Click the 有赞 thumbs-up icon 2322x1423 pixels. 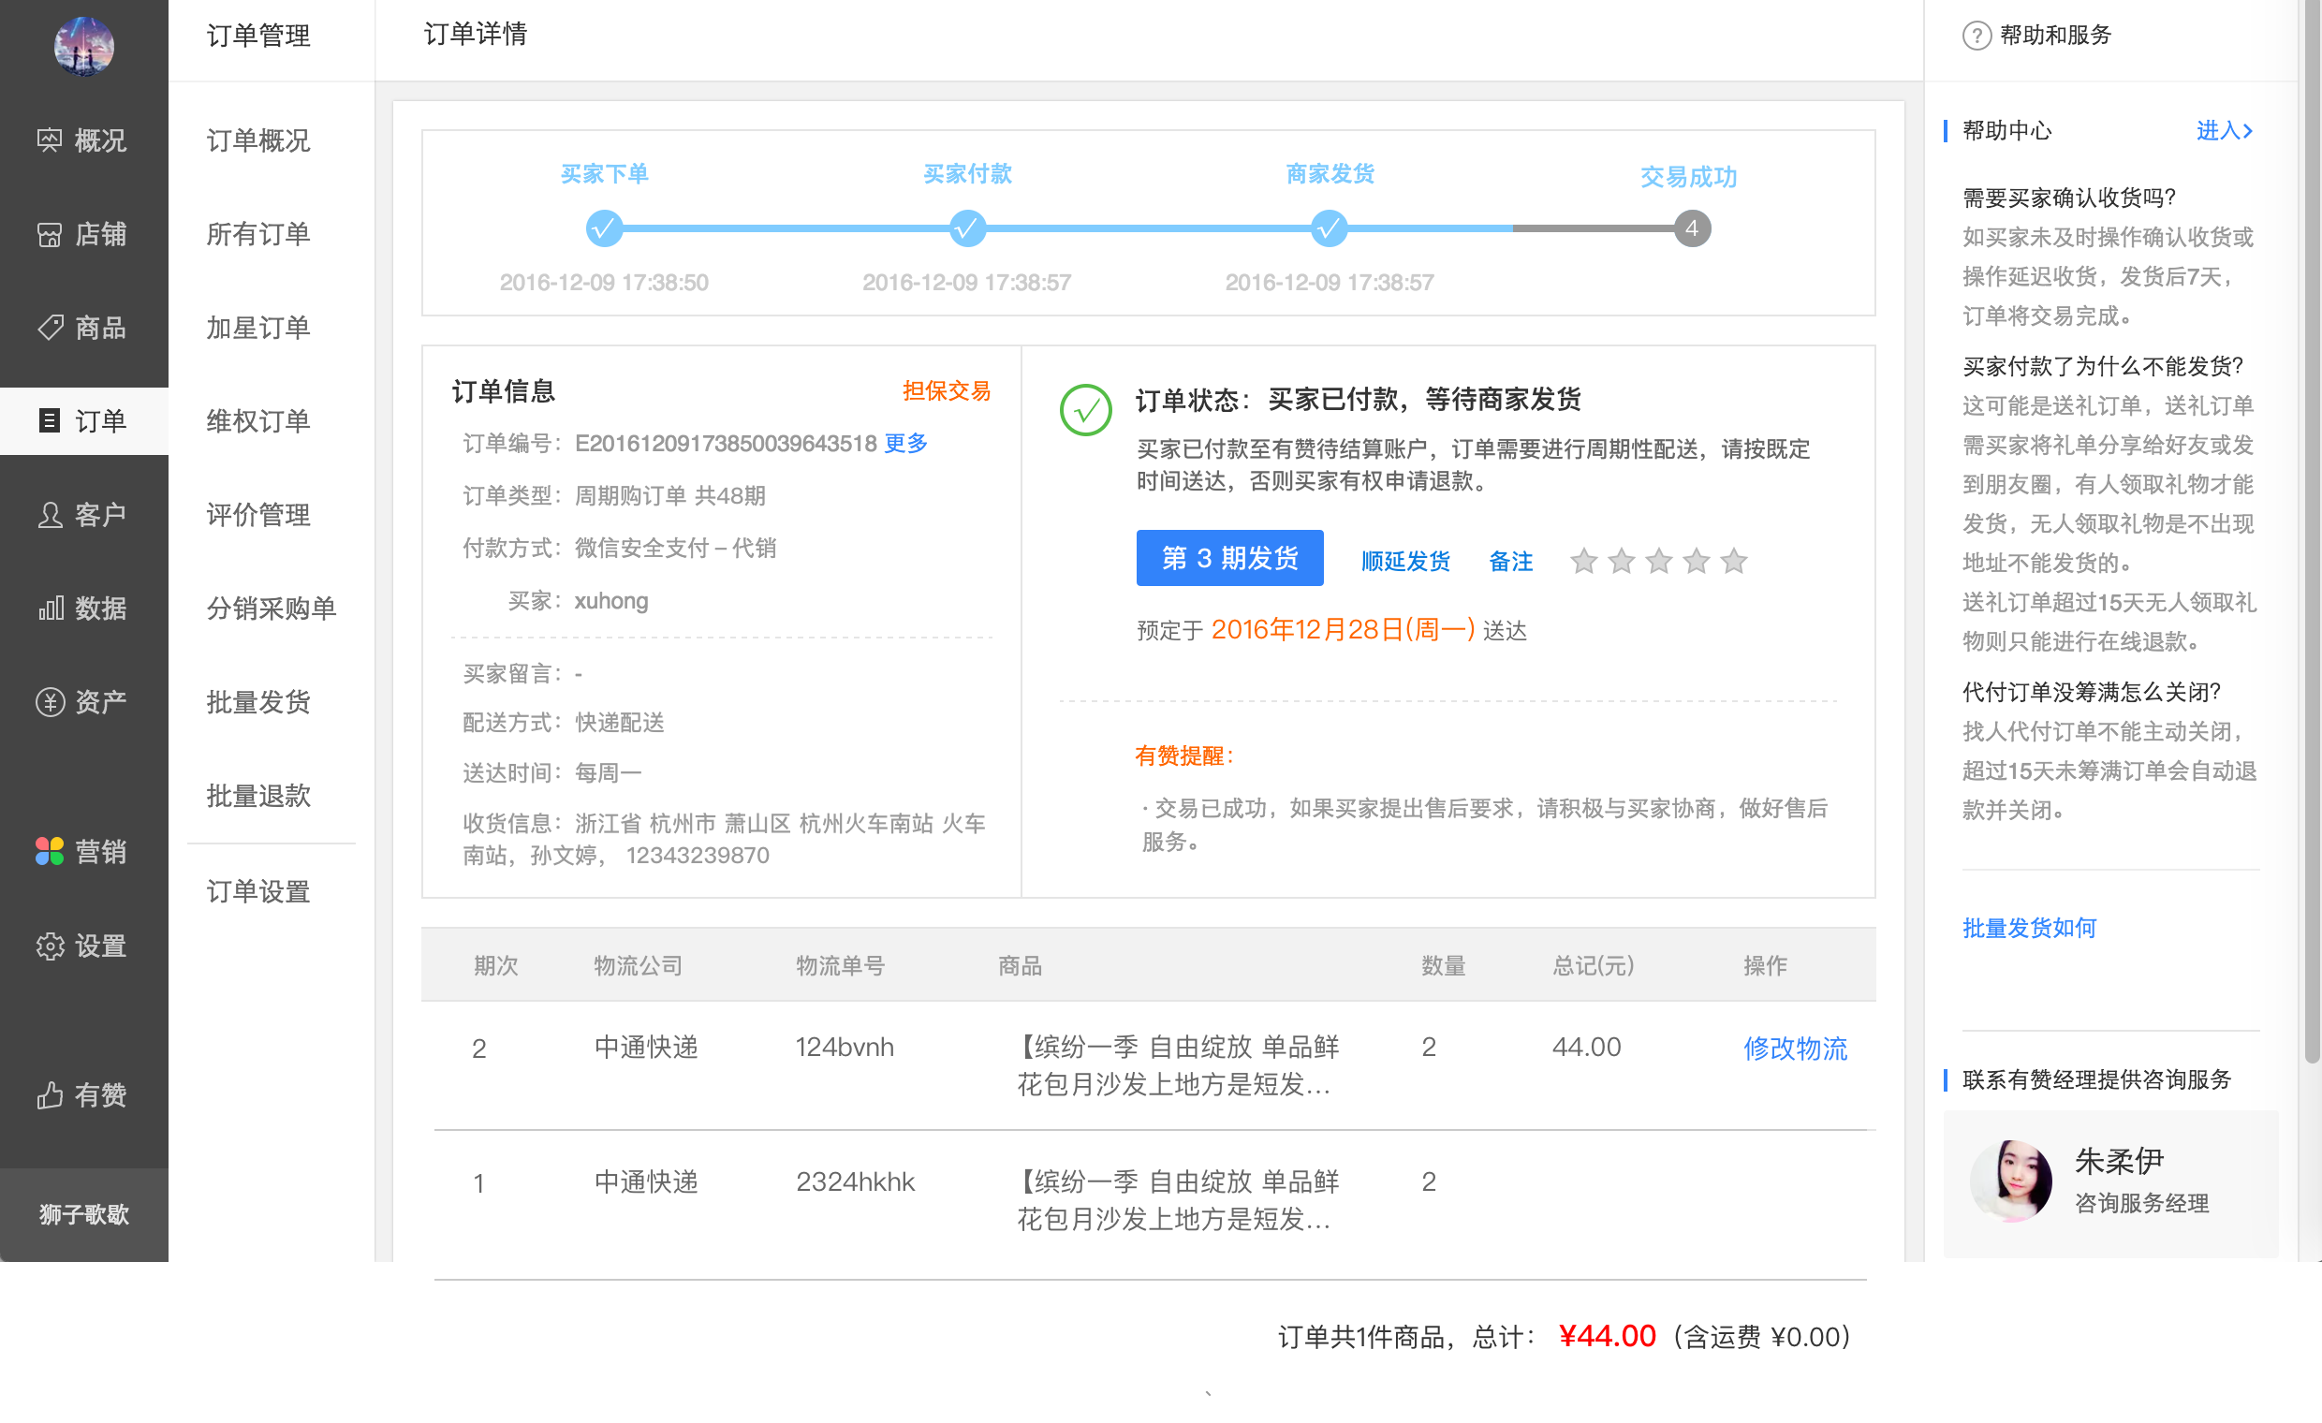(x=83, y=1094)
